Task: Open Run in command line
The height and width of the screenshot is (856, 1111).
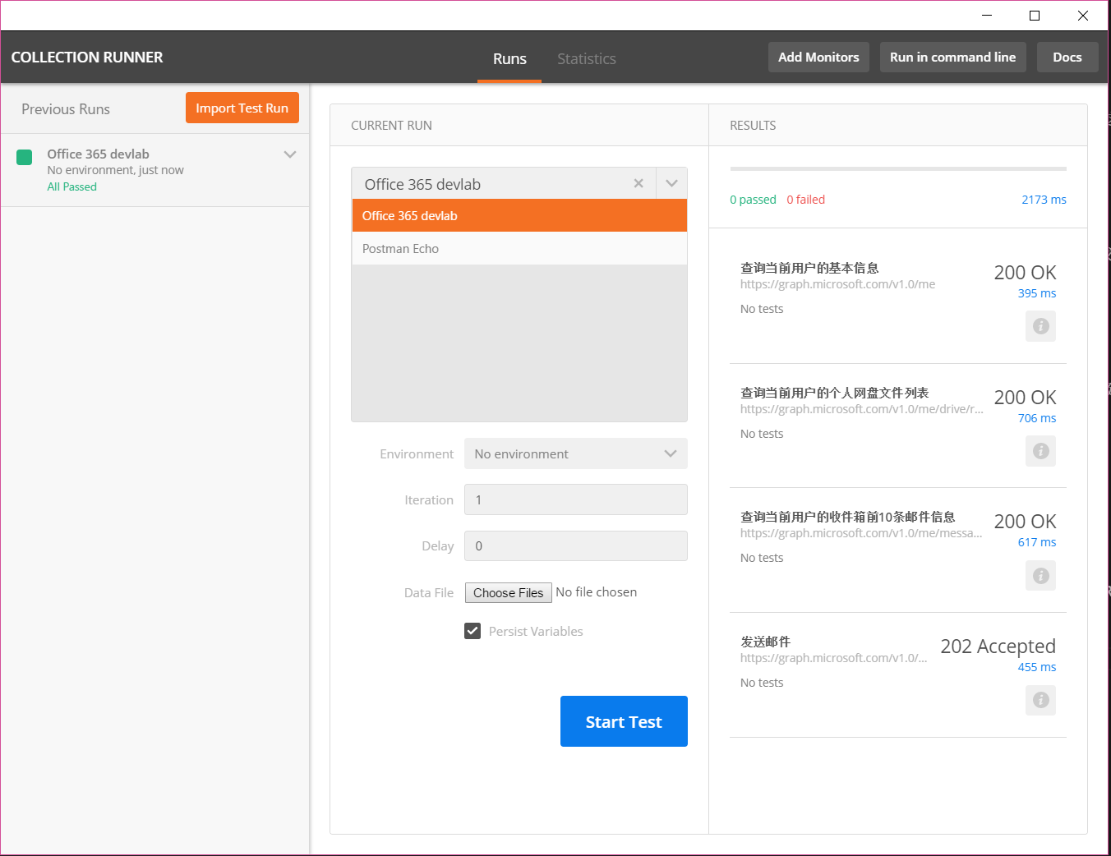Action: 952,57
